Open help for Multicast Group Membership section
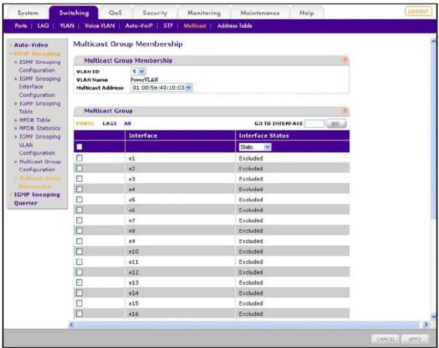439x348 pixels. [345, 60]
